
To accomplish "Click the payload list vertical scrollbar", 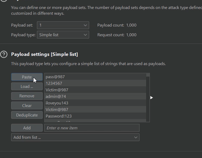I will (x=148, y=97).
